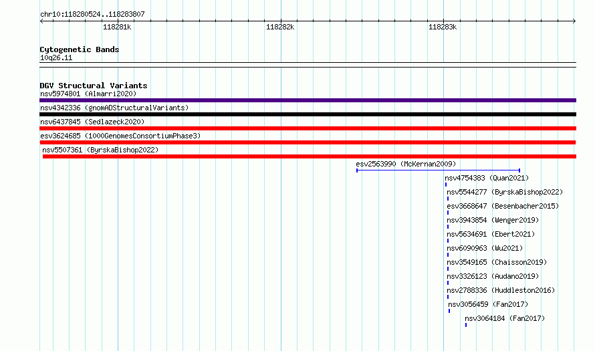This screenshot has width=595, height=351.
Task: Click the ruler's right arrow end
Action: tap(574, 21)
